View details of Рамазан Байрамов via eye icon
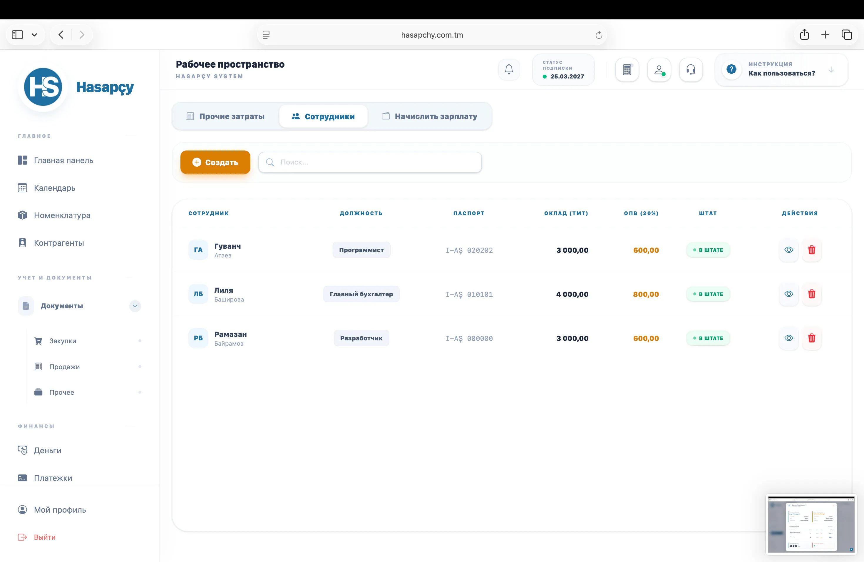The width and height of the screenshot is (864, 562). coord(788,338)
